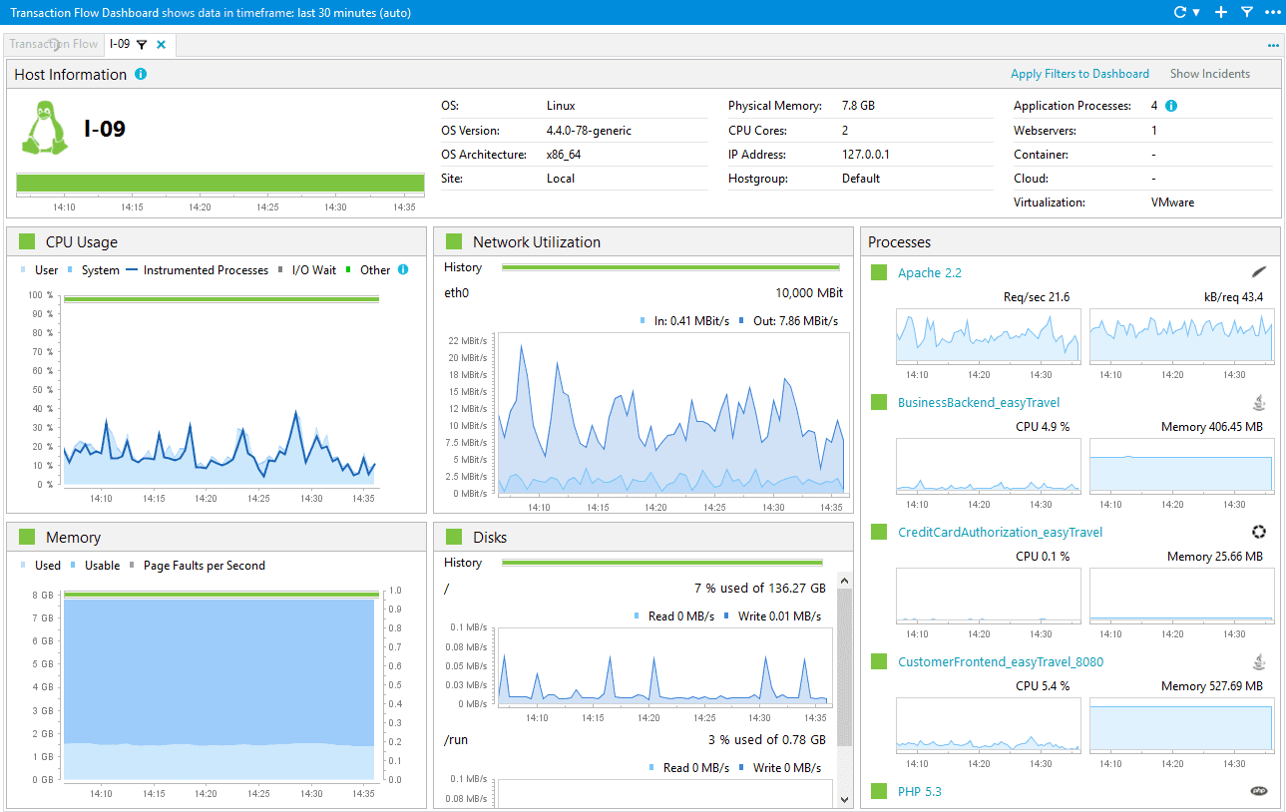
Task: Click the CreditCardAuthorization technology icon
Action: click(1259, 532)
